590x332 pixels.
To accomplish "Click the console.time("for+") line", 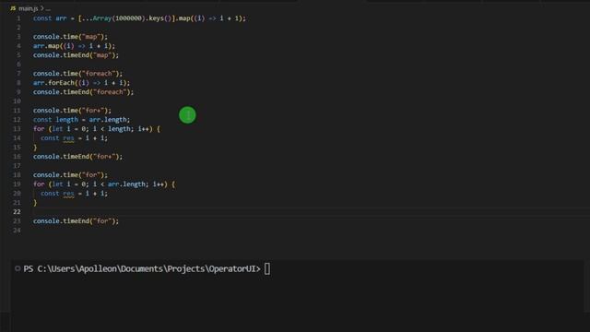I will click(x=72, y=111).
